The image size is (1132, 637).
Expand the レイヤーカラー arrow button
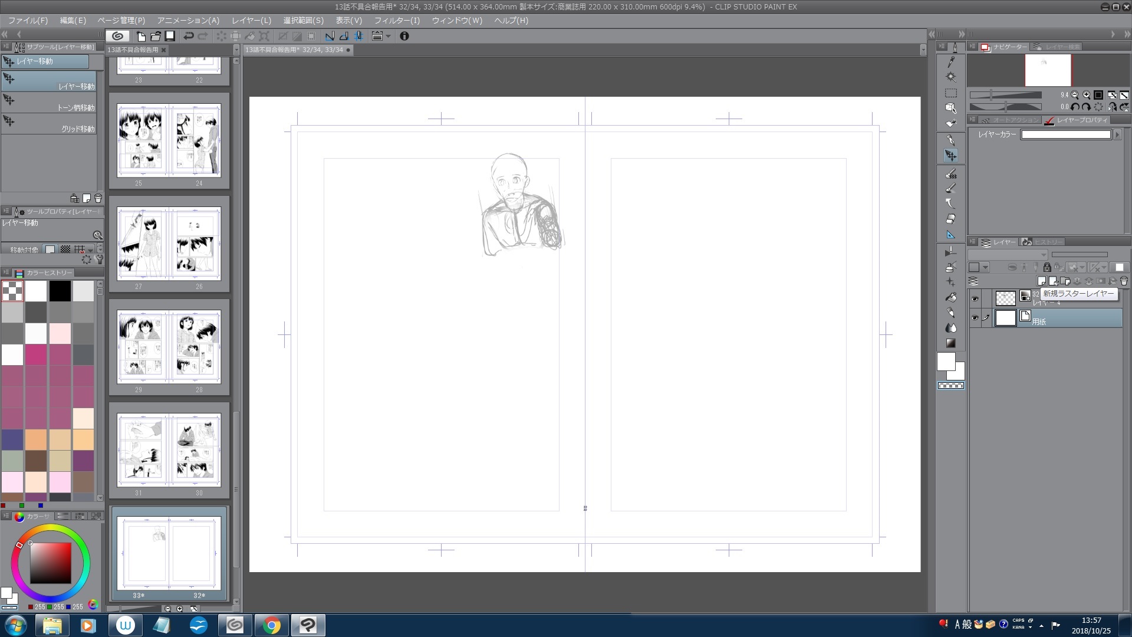[1117, 134]
